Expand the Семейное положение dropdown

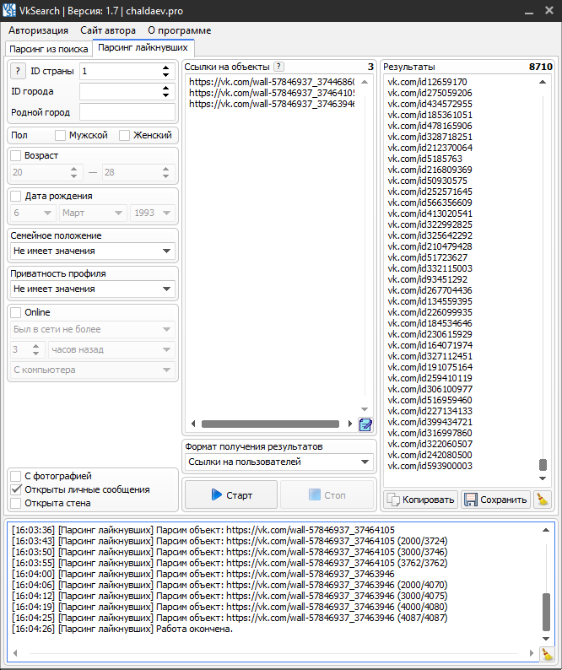point(92,251)
